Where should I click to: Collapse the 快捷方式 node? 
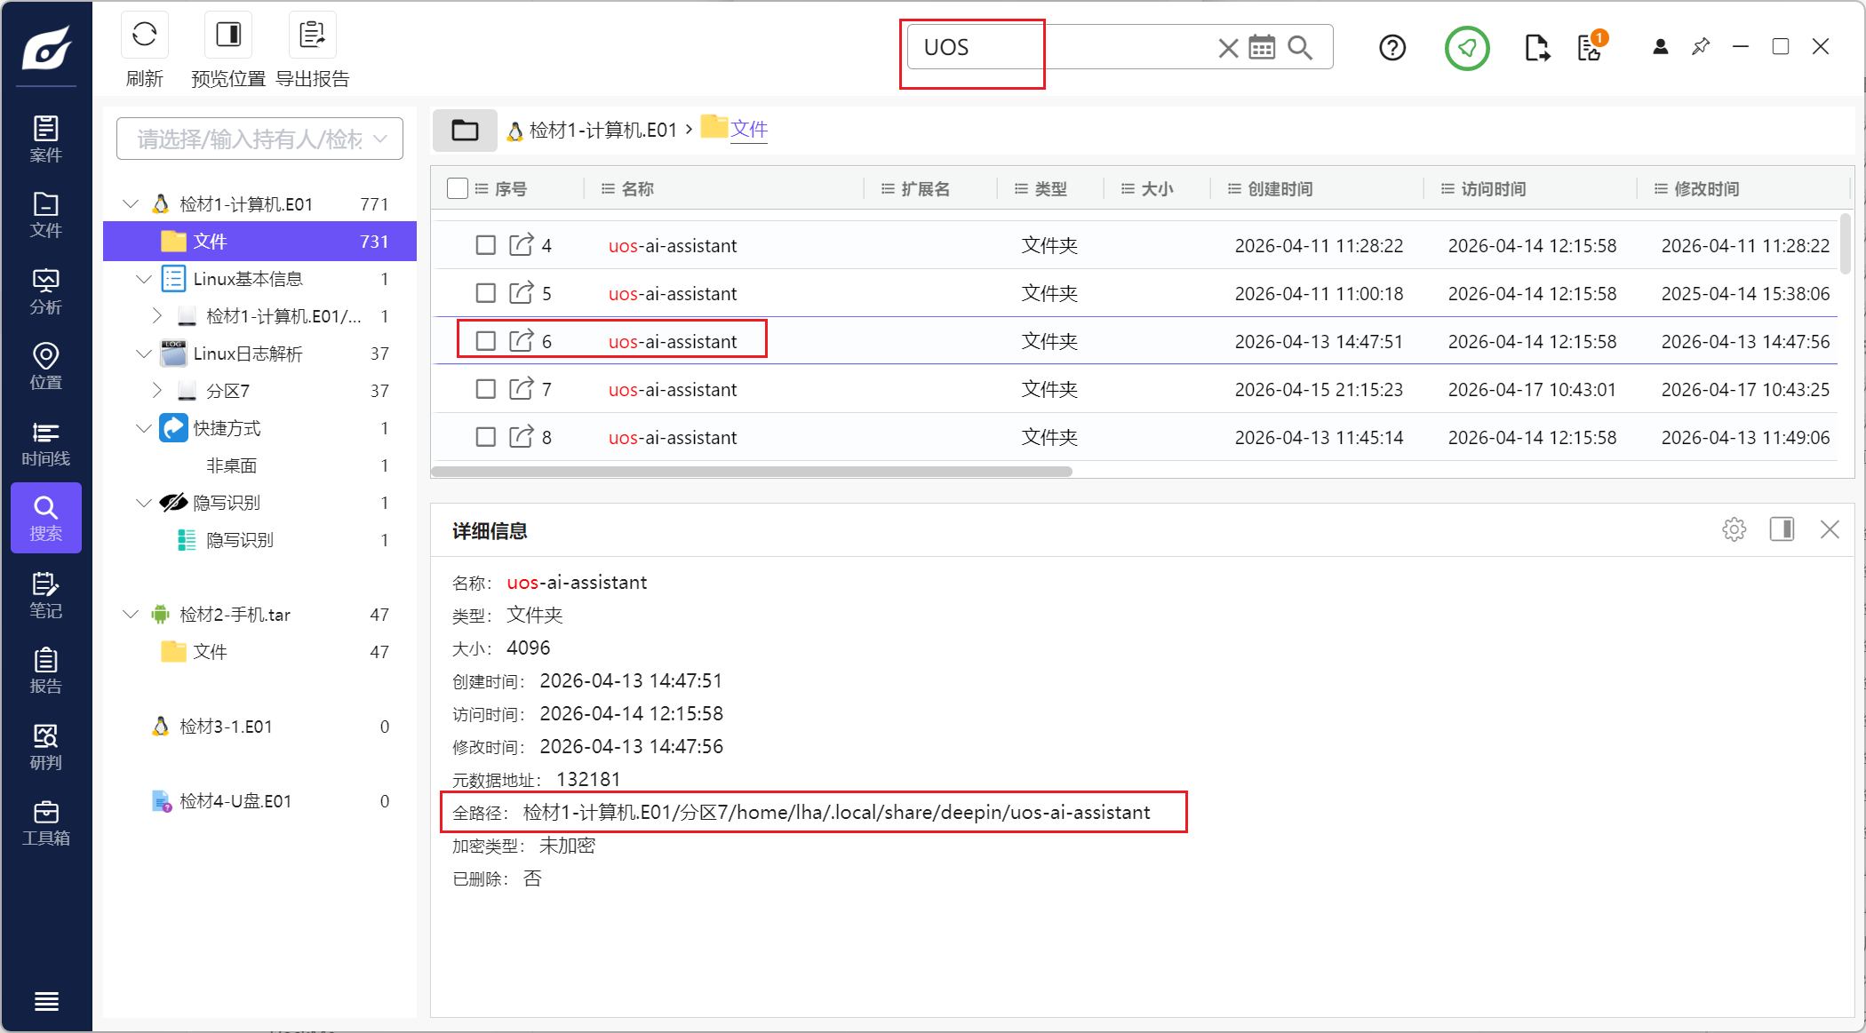[144, 428]
